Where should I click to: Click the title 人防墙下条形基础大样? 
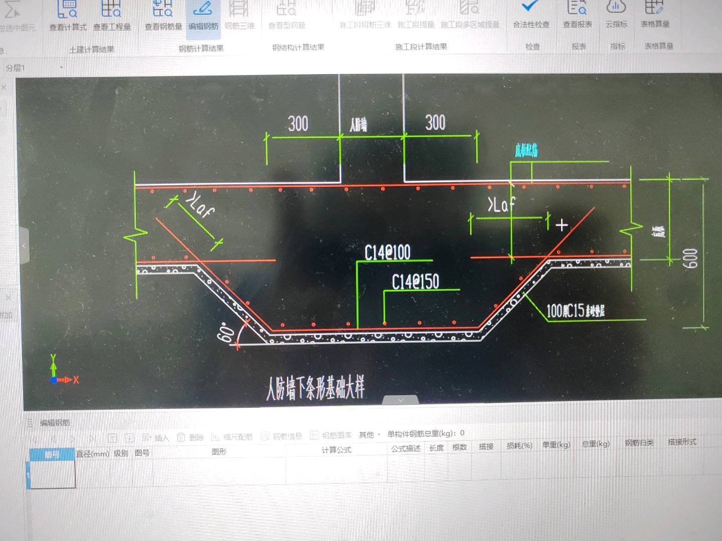pos(315,388)
